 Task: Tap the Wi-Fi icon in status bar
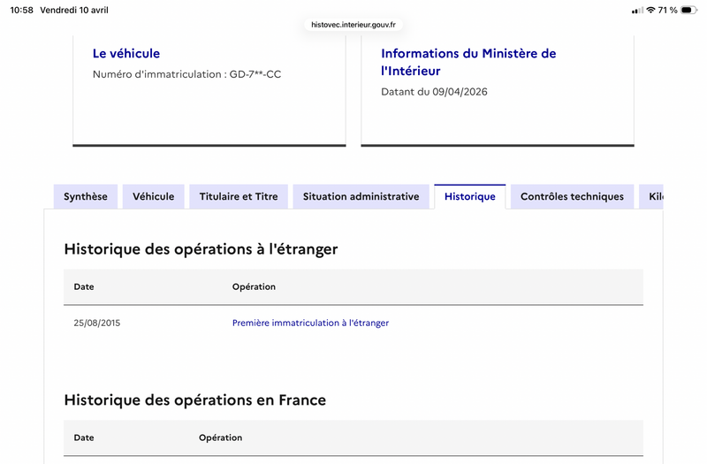pos(650,10)
